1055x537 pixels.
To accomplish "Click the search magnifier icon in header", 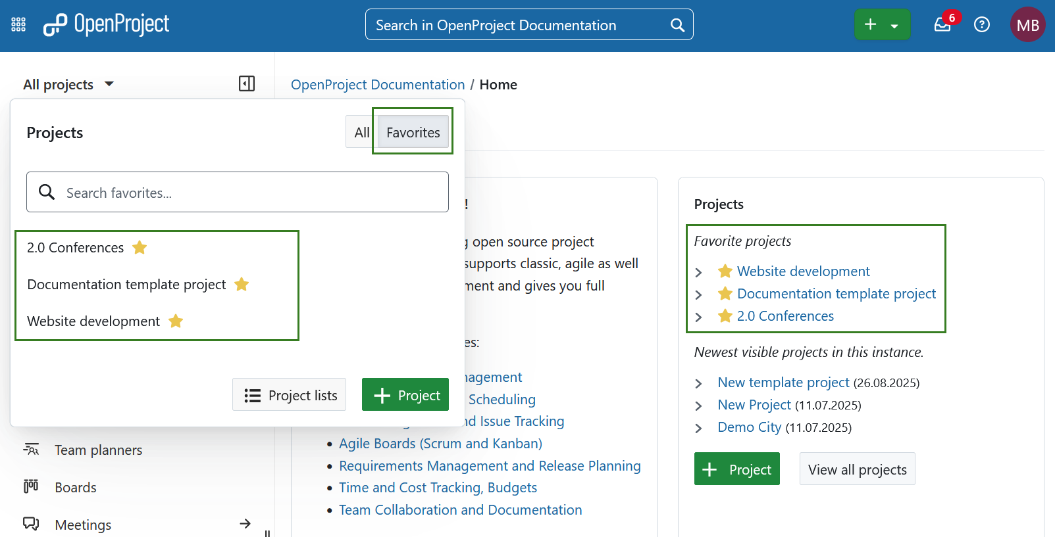I will point(677,25).
